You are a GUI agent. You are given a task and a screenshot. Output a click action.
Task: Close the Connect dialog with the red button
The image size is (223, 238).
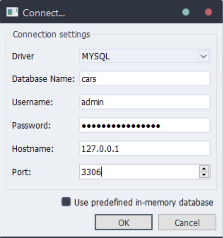point(208,12)
